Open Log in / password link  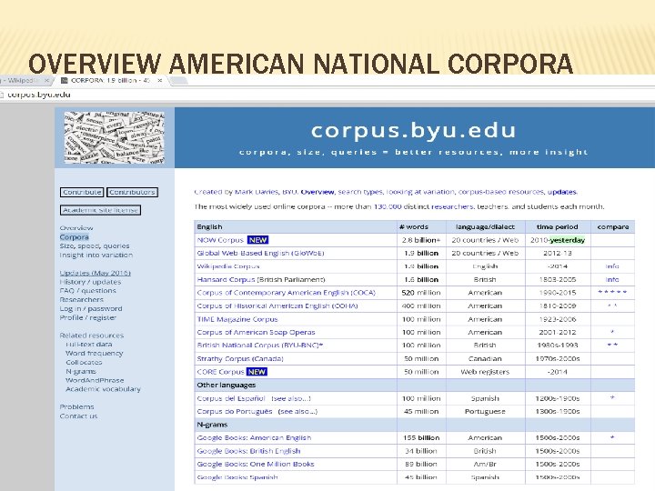tap(91, 308)
